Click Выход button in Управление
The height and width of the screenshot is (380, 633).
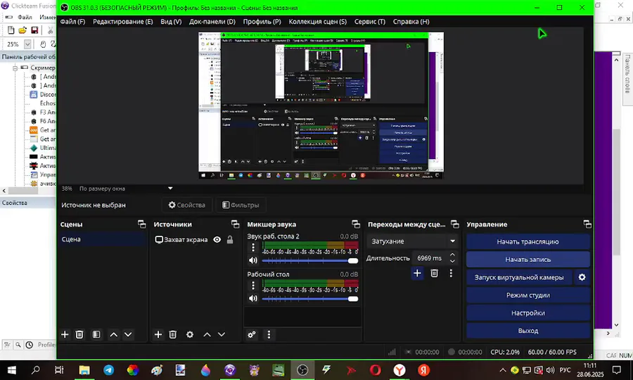point(528,331)
